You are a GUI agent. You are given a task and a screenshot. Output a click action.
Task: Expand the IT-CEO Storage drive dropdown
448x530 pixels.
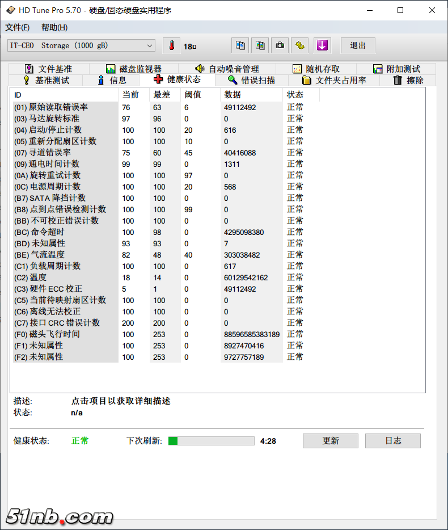click(x=150, y=45)
